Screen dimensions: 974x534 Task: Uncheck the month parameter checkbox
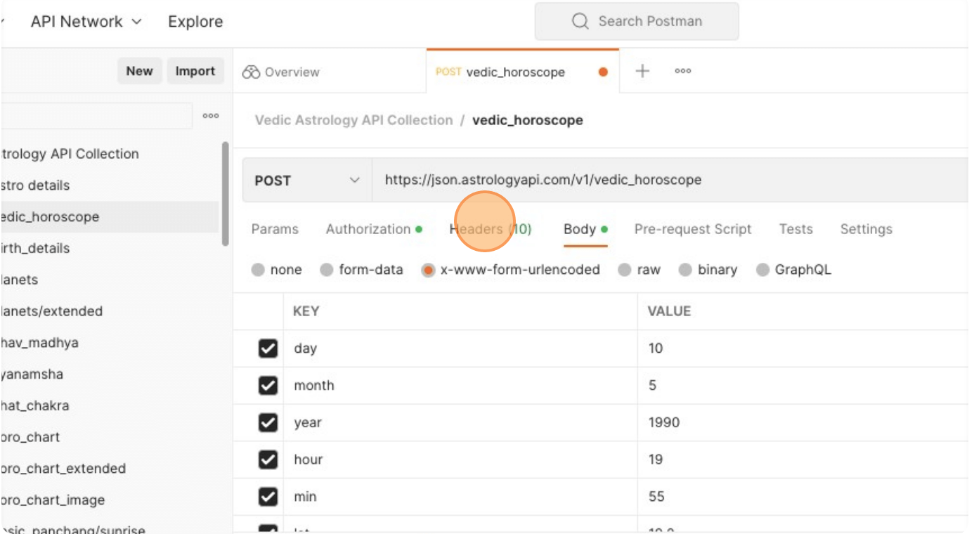pos(268,386)
